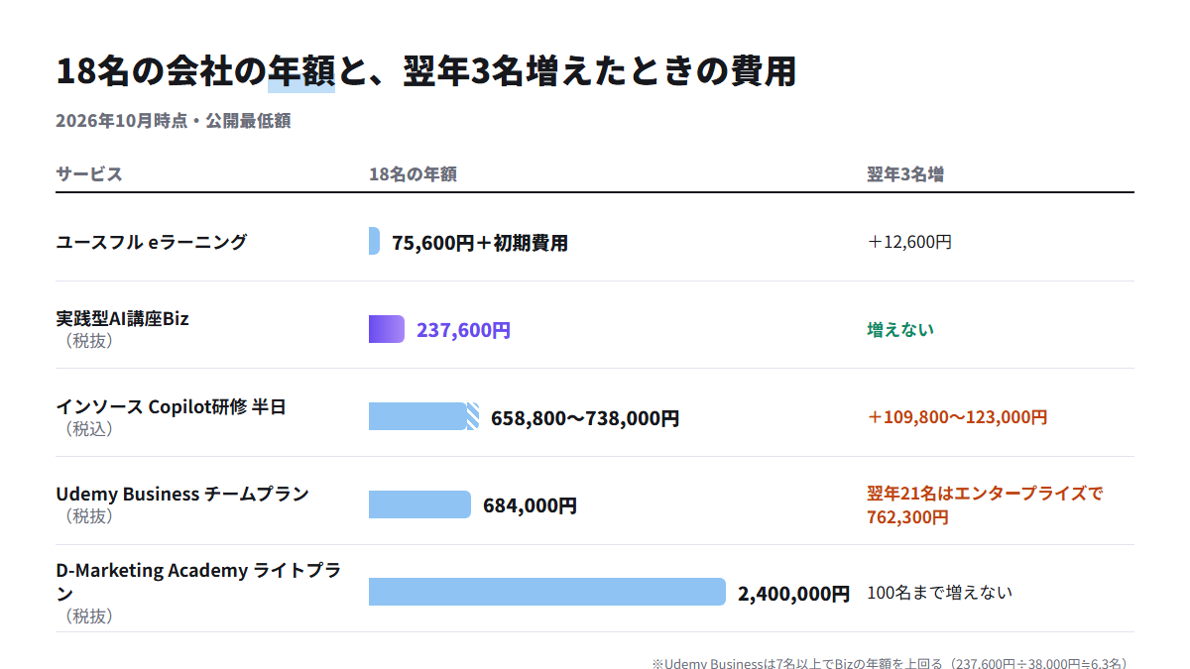Click the ＋12,600円 increase value
This screenshot has height=669, width=1190.
(909, 242)
